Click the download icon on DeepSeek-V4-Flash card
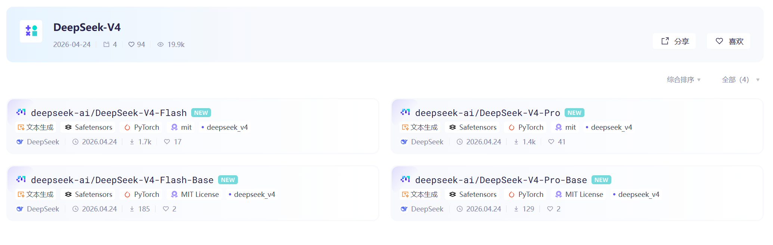 (132, 142)
